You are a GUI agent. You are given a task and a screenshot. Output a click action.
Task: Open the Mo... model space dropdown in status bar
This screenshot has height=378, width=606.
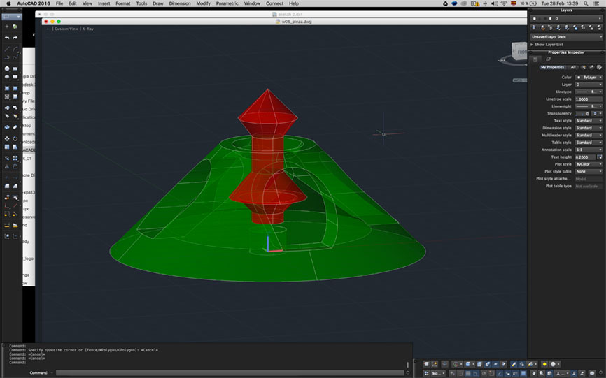[438, 373]
